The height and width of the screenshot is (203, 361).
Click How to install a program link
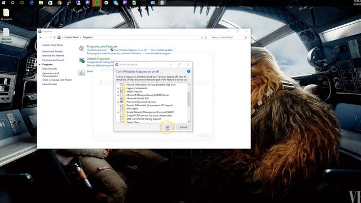[158, 54]
